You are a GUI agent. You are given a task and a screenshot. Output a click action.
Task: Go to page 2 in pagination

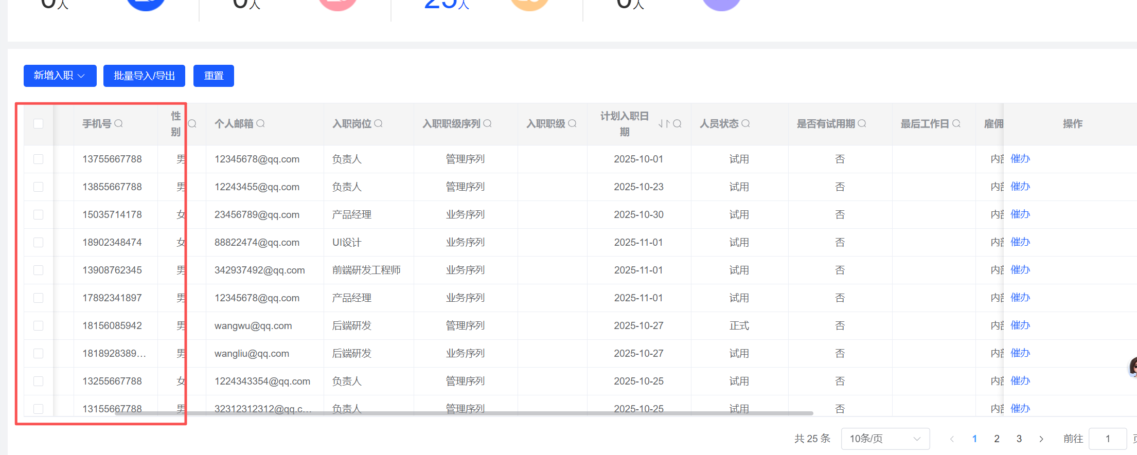tap(997, 439)
